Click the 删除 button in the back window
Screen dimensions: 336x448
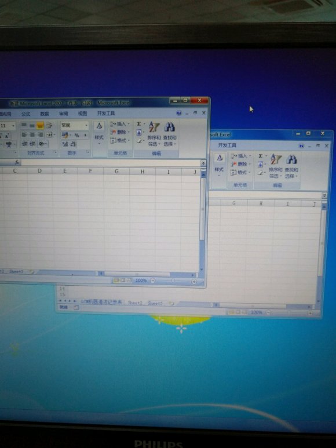[240, 164]
